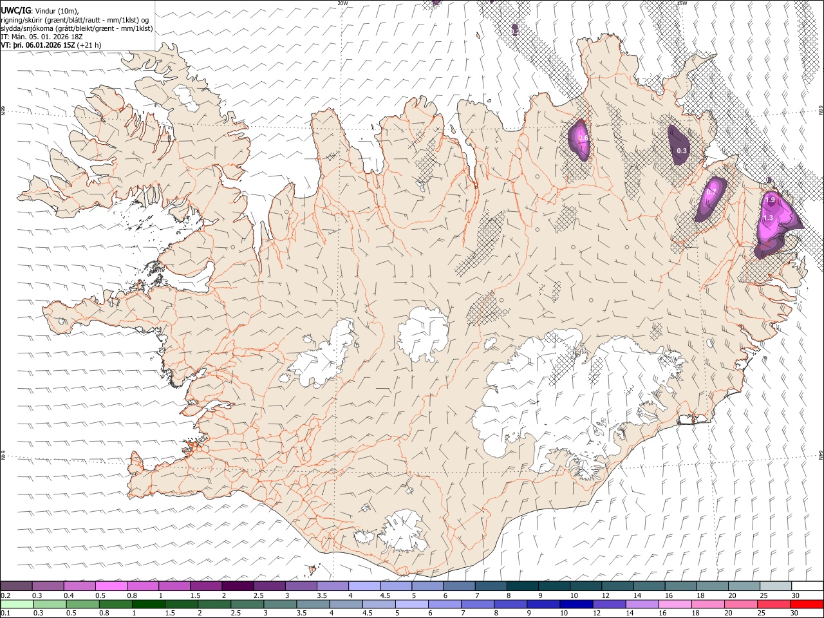Click the 0.7 snowfall value on the map
This screenshot has width=824, height=618.
tap(711, 192)
